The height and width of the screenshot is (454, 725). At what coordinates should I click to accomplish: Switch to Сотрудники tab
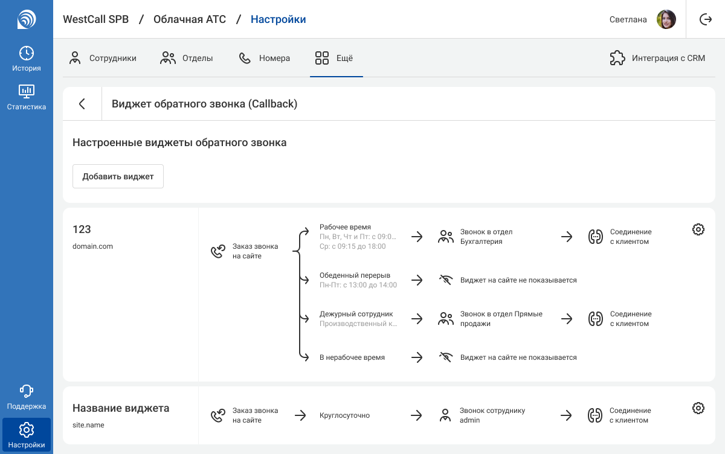point(103,58)
